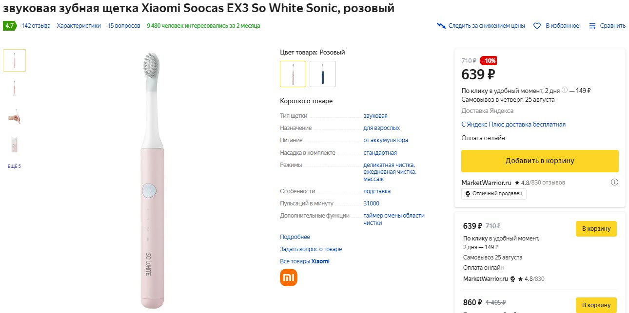Click the price tracking bell icon
This screenshot has height=313, width=629.
pyautogui.click(x=441, y=25)
